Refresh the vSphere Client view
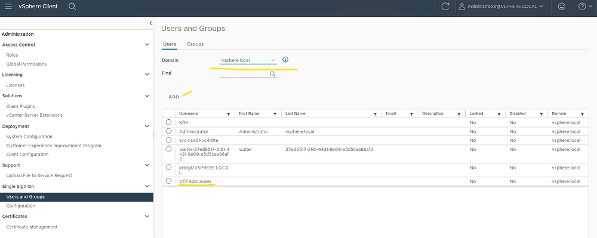The height and width of the screenshot is (238, 597). click(445, 7)
